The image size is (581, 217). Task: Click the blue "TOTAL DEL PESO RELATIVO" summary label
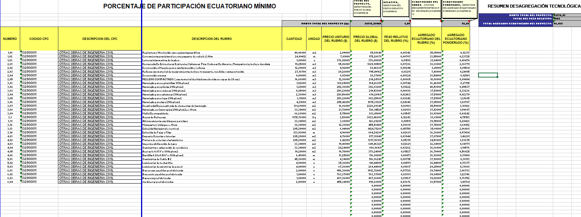(532, 19)
